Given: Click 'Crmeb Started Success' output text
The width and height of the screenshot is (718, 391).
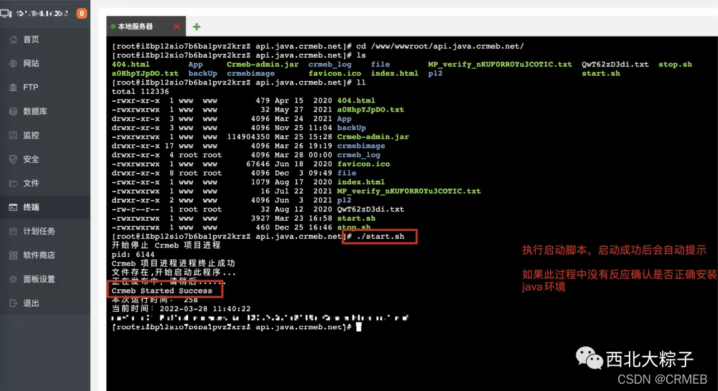Looking at the screenshot, I should (162, 291).
